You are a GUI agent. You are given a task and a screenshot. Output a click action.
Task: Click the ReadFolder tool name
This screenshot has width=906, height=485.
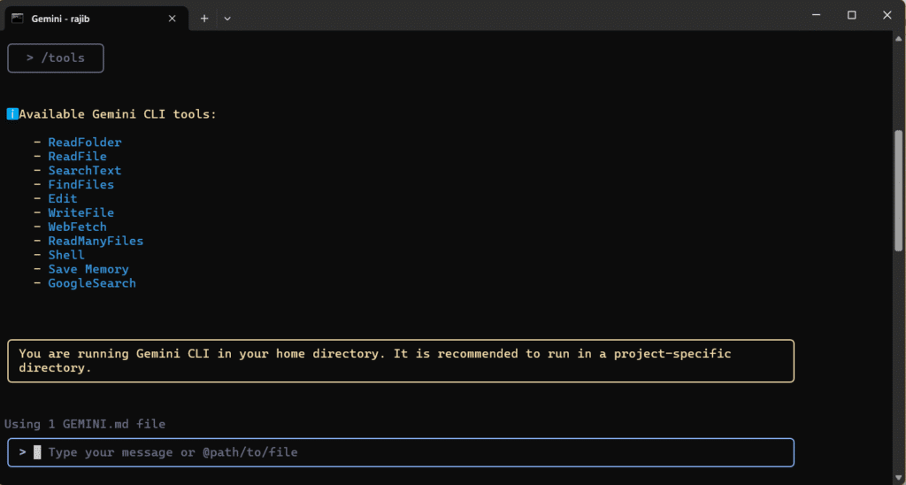tap(85, 142)
